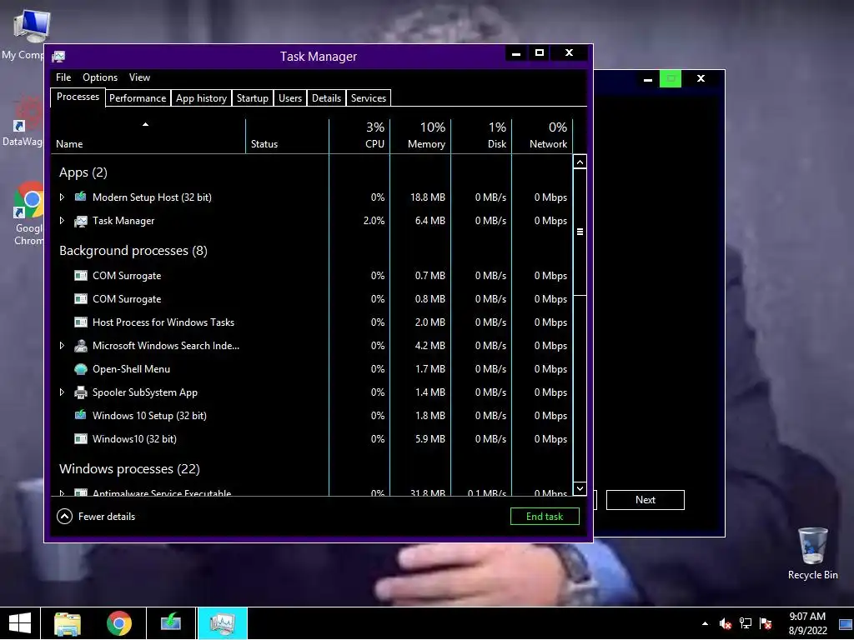Image resolution: width=854 pixels, height=640 pixels.
Task: Expand the Spooler SubSystem App row
Action: (62, 392)
